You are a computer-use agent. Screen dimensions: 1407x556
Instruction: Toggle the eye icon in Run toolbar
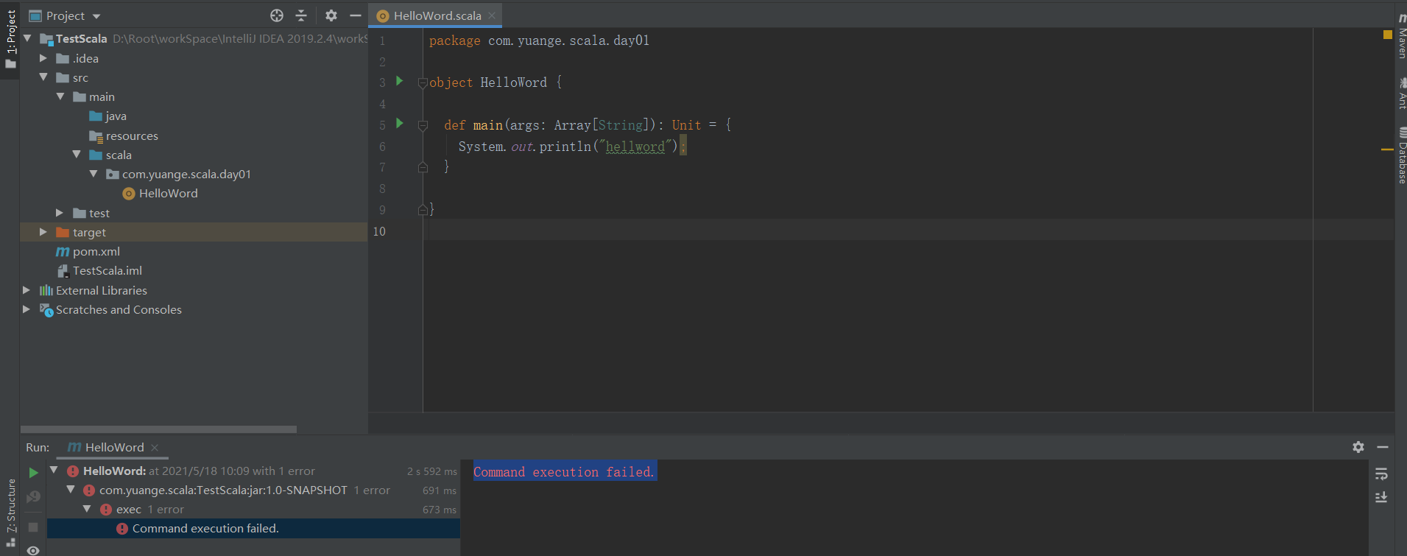coord(33,550)
